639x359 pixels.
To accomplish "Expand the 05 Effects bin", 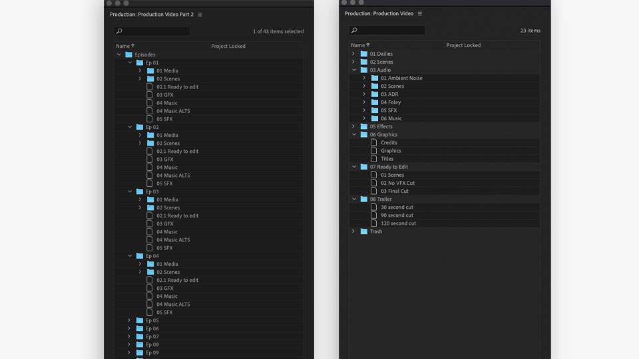I will [x=353, y=126].
